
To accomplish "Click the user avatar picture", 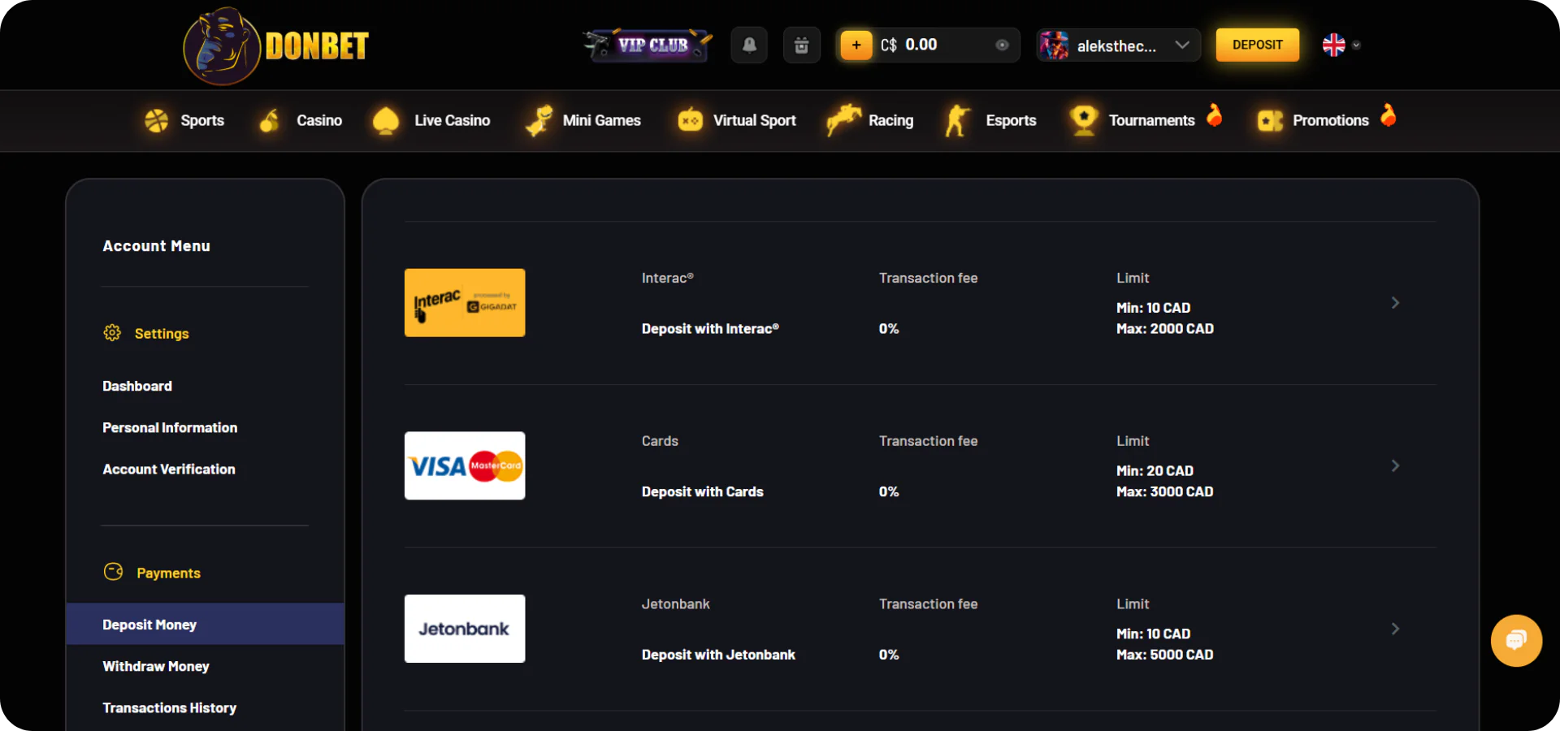I will (1055, 45).
